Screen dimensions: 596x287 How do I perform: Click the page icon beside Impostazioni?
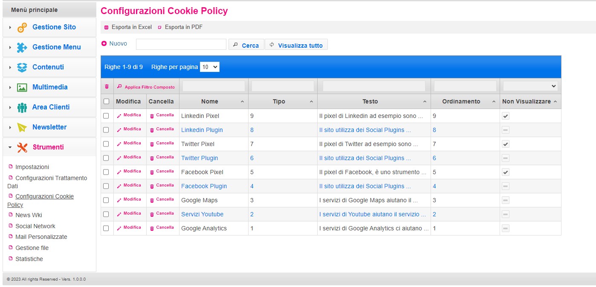tap(11, 166)
